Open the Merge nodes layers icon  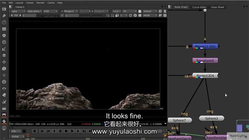[4, 55]
